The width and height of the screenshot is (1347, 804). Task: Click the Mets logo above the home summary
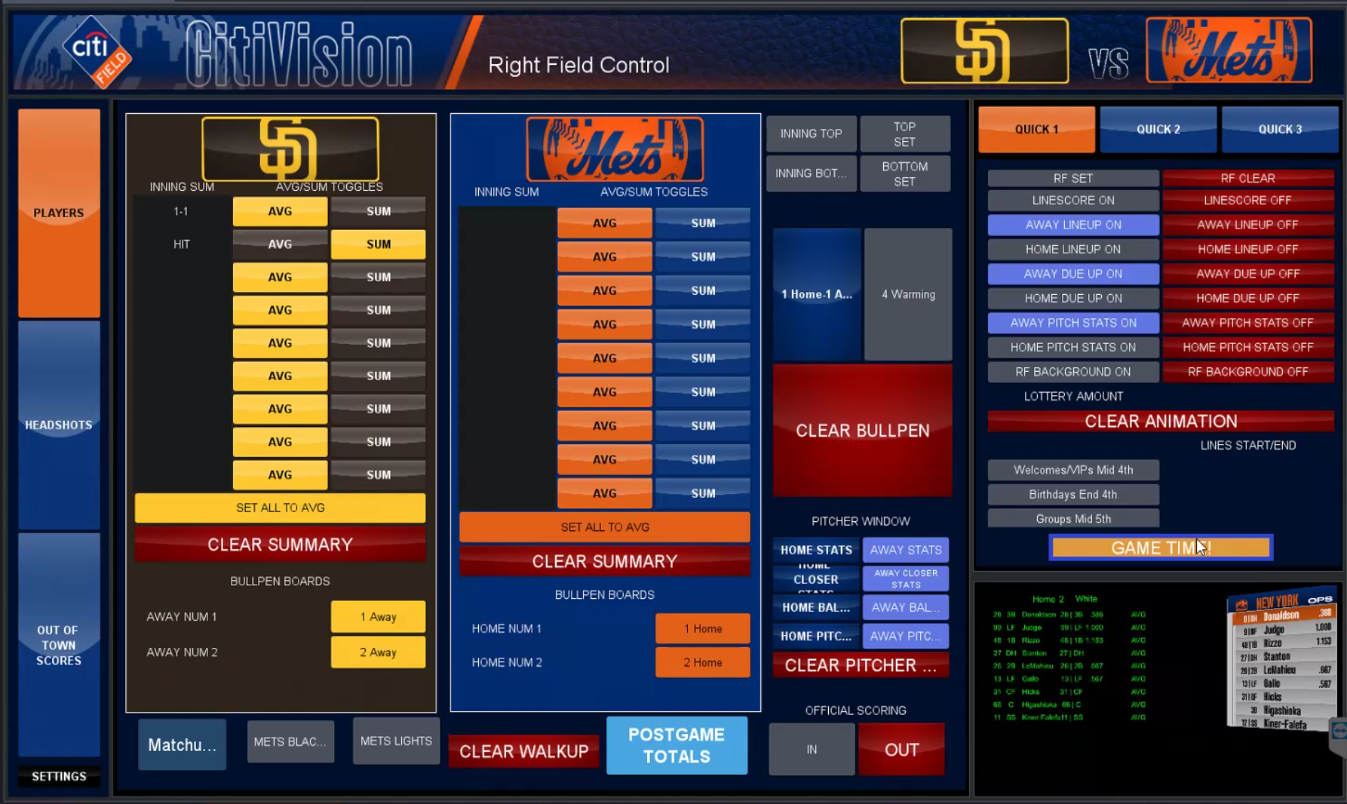tap(615, 149)
